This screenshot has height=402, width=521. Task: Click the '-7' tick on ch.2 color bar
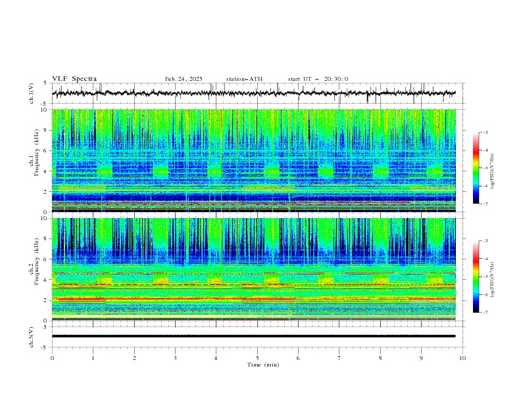pos(485,313)
